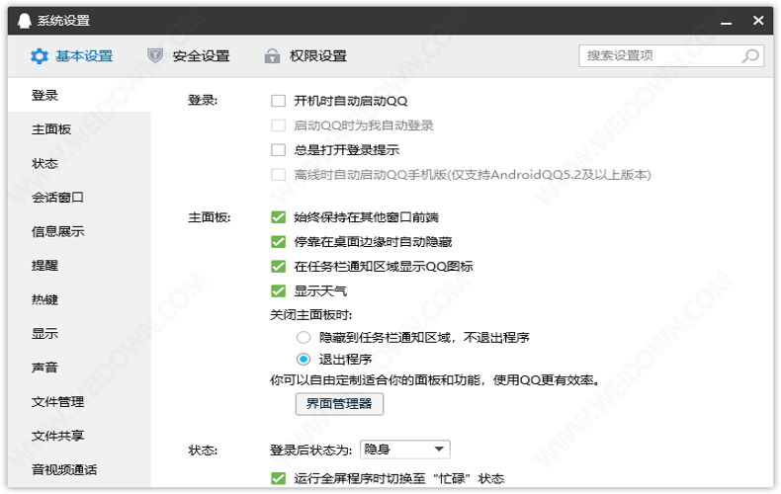781x494 pixels.
Task: Open the 登录后状态 dropdown showing 隐身
Action: 405,450
